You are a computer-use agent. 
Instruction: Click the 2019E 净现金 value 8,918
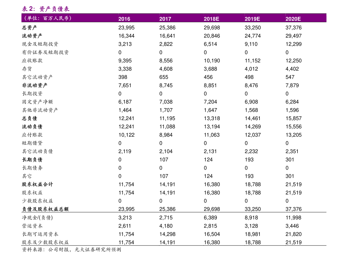click(251, 218)
